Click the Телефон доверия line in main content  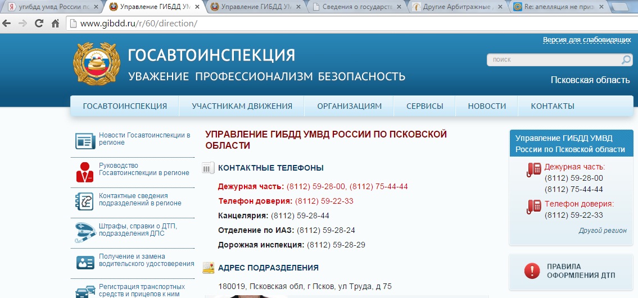[286, 201]
